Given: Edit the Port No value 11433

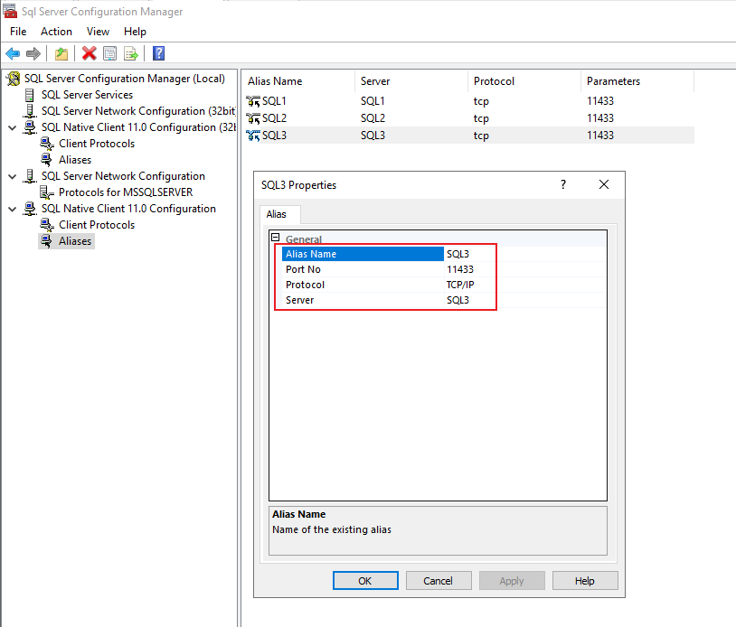Looking at the screenshot, I should click(524, 269).
